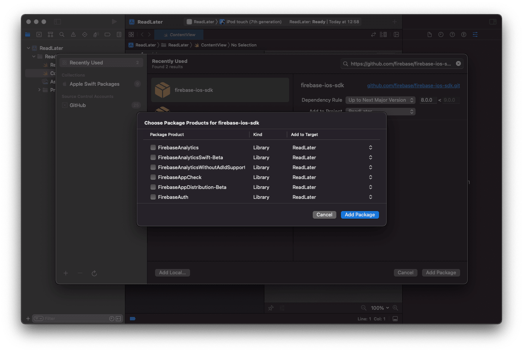This screenshot has height=352, width=523.
Task: Open target dropdown for FirebaseAnalytics row
Action: [x=371, y=147]
